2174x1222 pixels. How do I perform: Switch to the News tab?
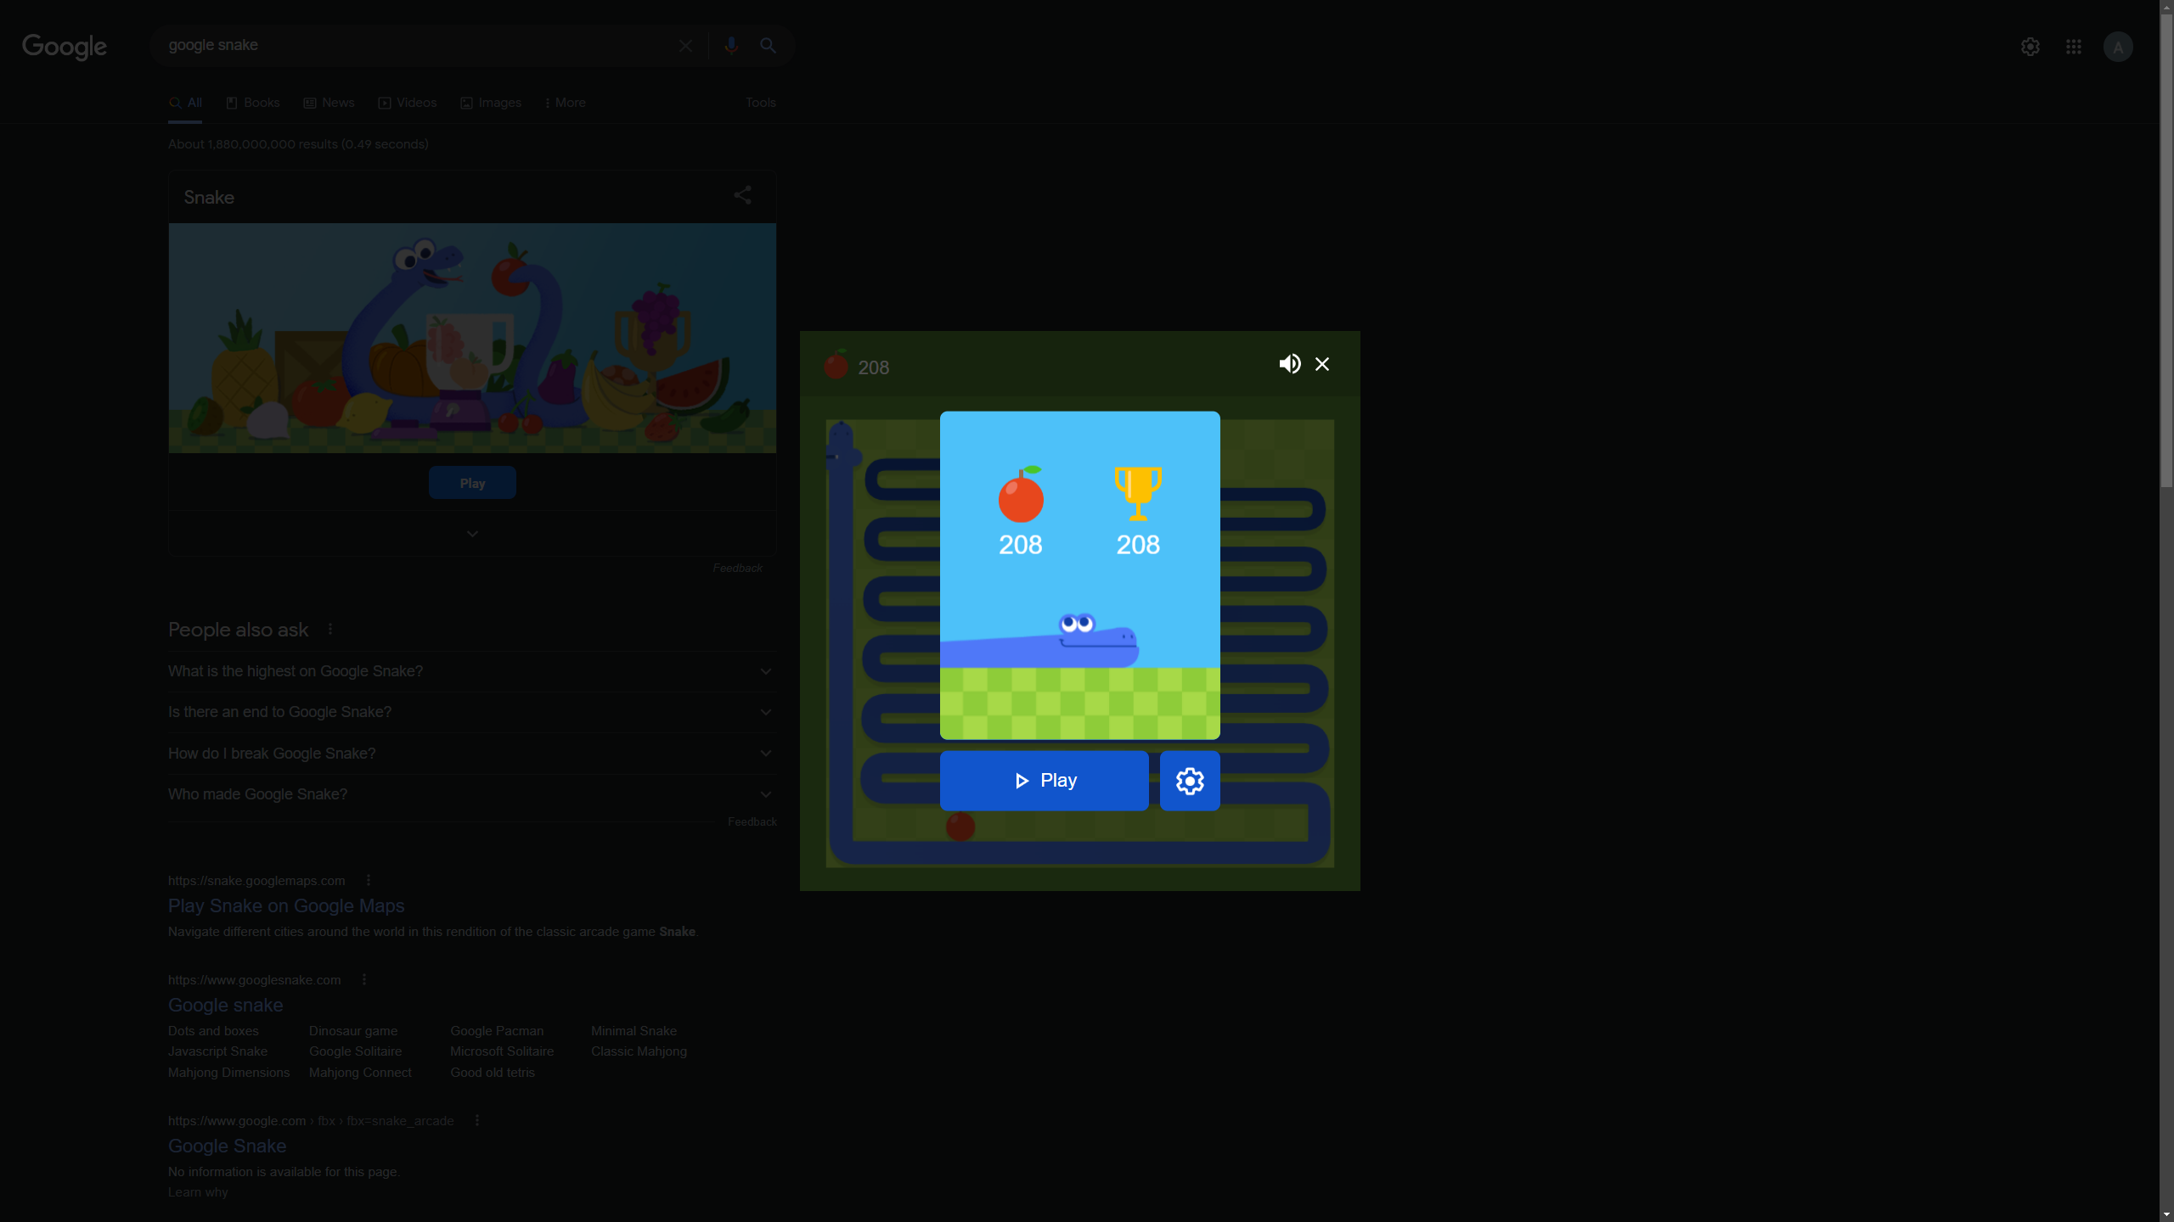[329, 103]
